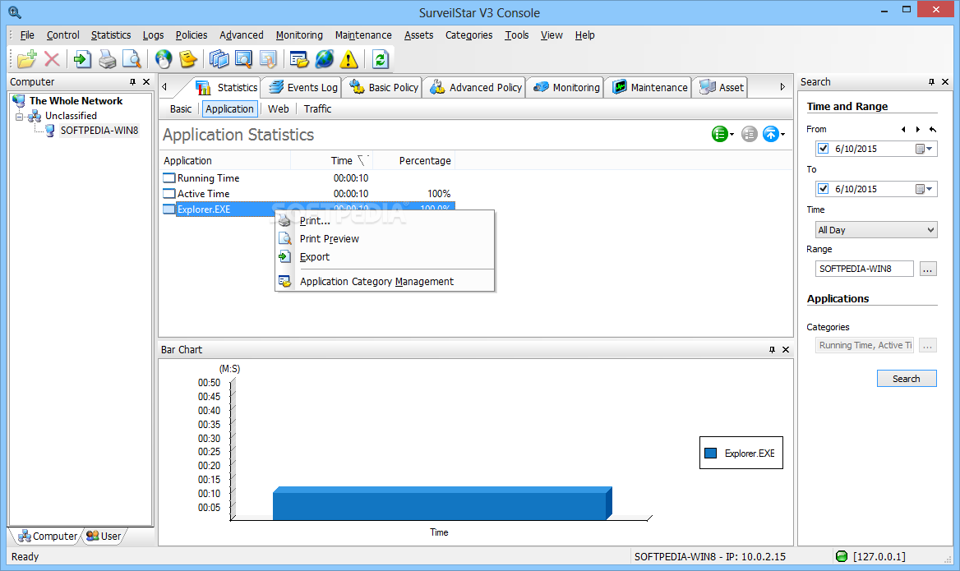Switch to the Maintenance tab

point(649,88)
